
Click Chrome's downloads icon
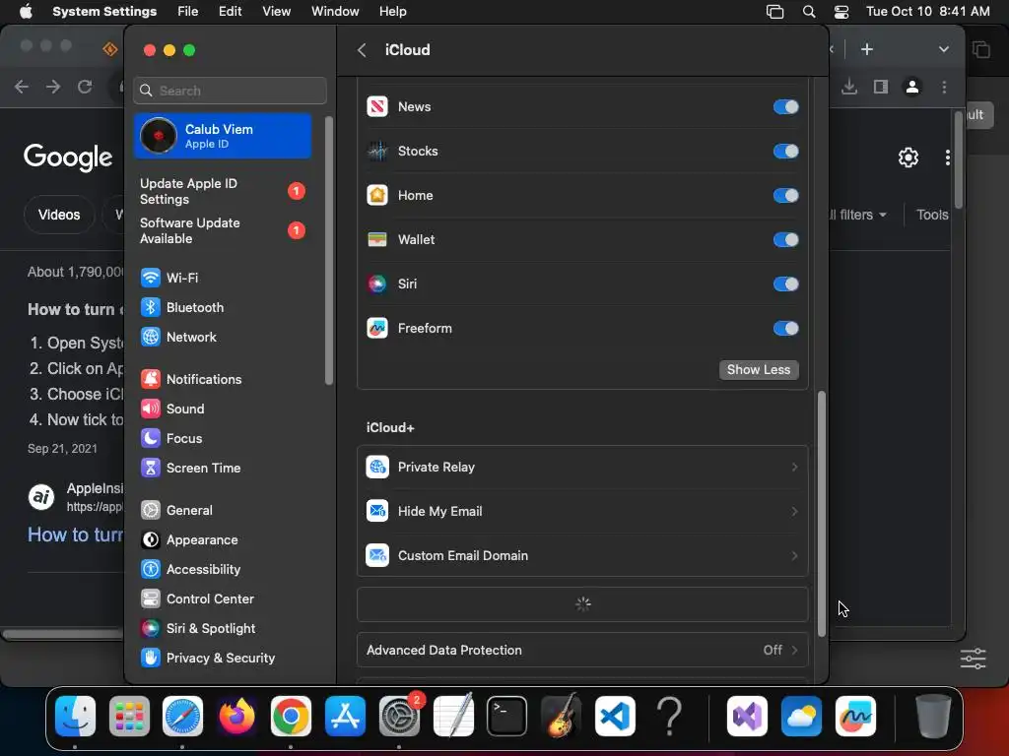pyautogui.click(x=849, y=87)
